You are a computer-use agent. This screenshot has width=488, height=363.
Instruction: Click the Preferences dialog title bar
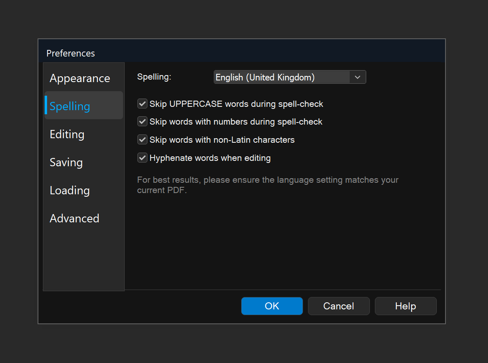242,53
